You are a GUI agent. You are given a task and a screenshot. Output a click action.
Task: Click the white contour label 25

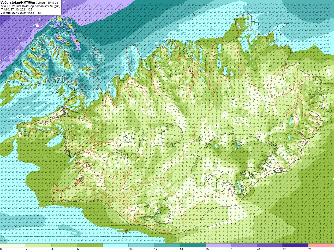tap(38, 25)
